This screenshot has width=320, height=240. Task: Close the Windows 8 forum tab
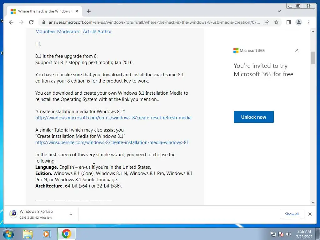tap(77, 11)
